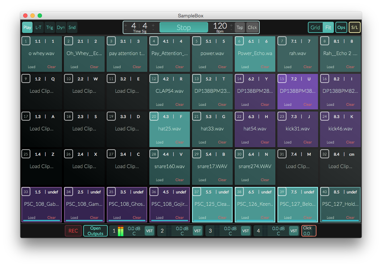The width and height of the screenshot is (382, 267).
Task: Open the S/L save-load button
Action: [355, 27]
